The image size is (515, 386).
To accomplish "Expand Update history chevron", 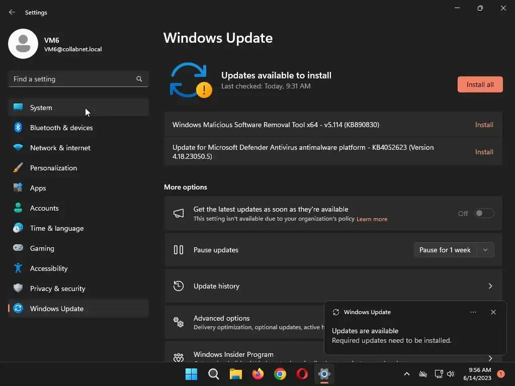I will click(490, 286).
